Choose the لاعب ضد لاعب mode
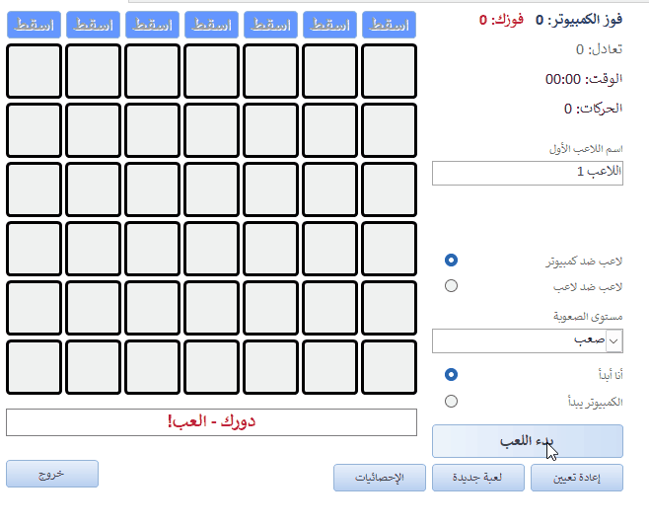 pos(452,286)
